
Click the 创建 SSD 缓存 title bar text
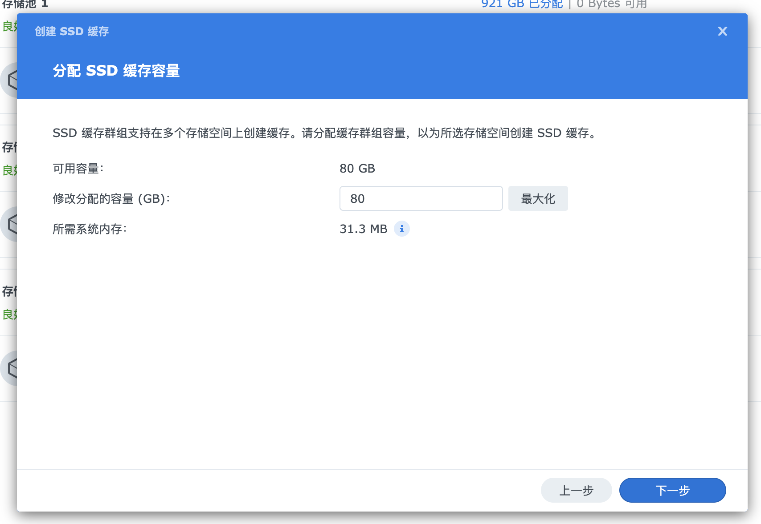click(72, 31)
